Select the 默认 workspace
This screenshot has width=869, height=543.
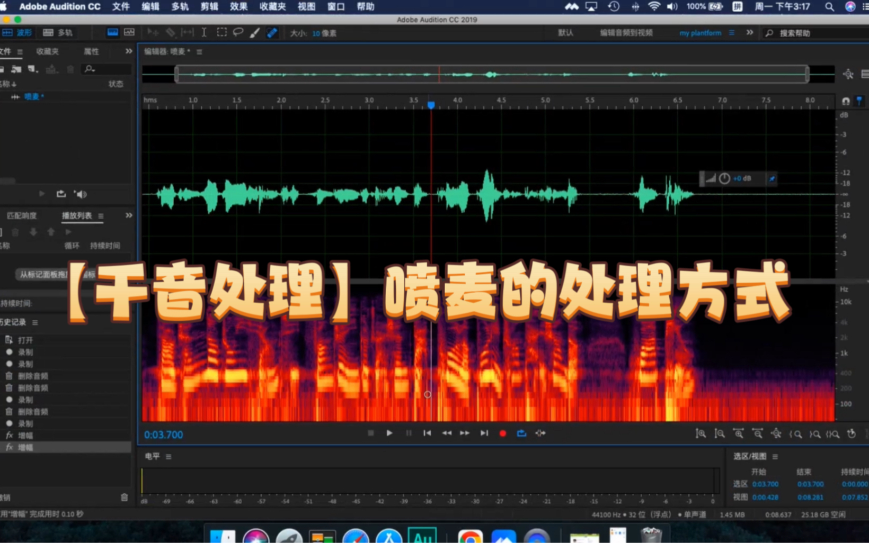(x=565, y=33)
